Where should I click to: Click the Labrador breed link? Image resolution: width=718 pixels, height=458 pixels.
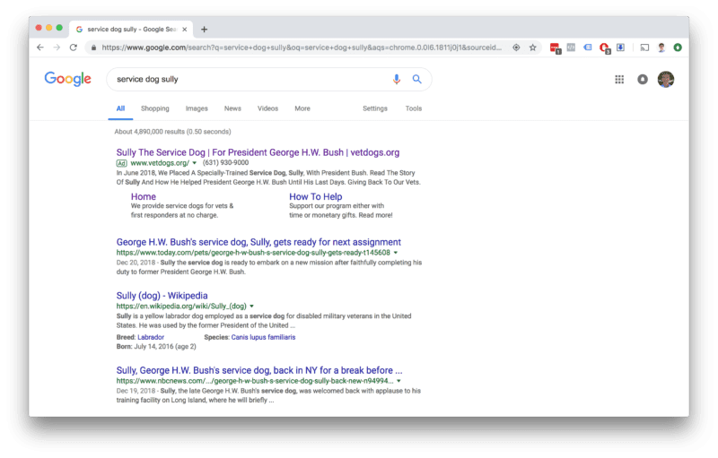pos(151,337)
